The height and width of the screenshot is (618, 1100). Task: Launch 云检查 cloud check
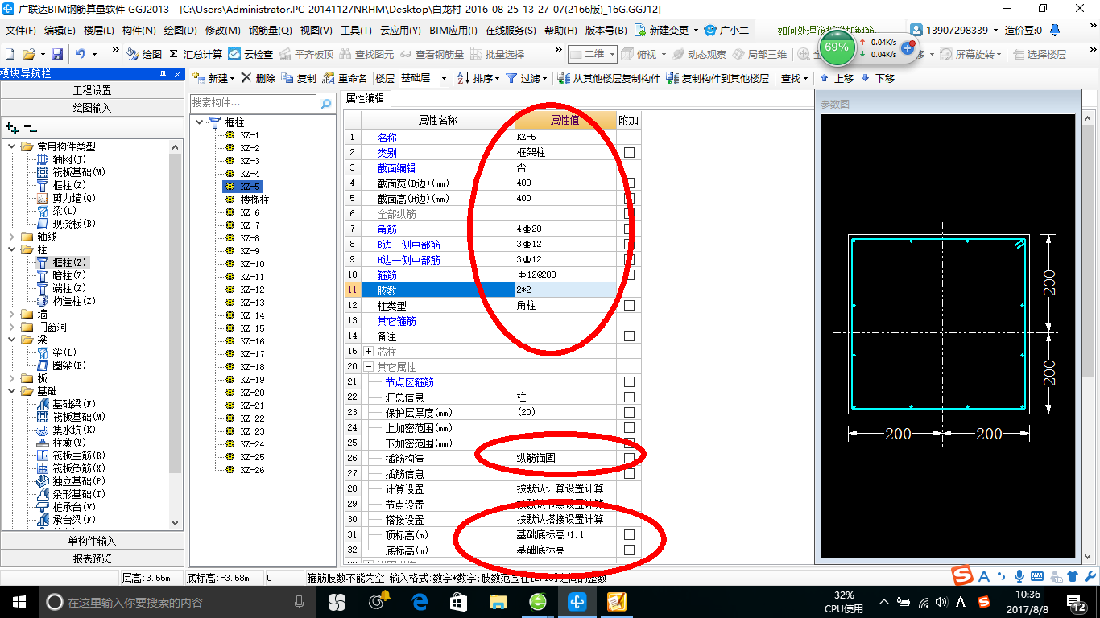coord(250,54)
